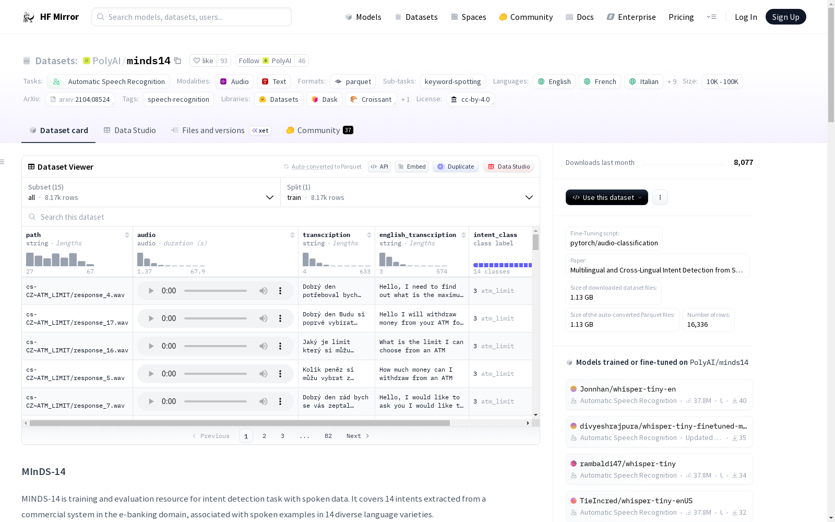The width and height of the screenshot is (835, 522).
Task: Open Enterprise in top navigation
Action: pos(631,17)
